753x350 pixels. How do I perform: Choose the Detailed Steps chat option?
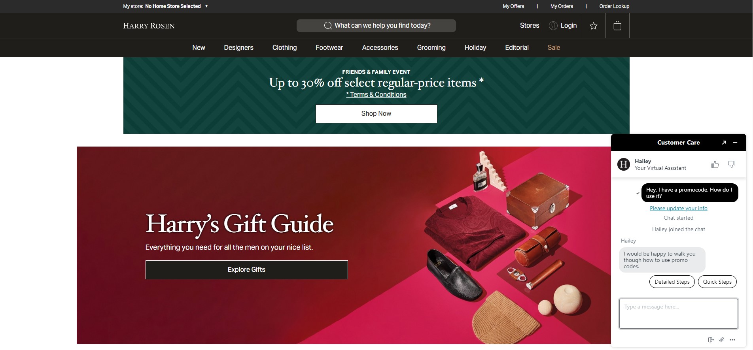[x=672, y=282]
